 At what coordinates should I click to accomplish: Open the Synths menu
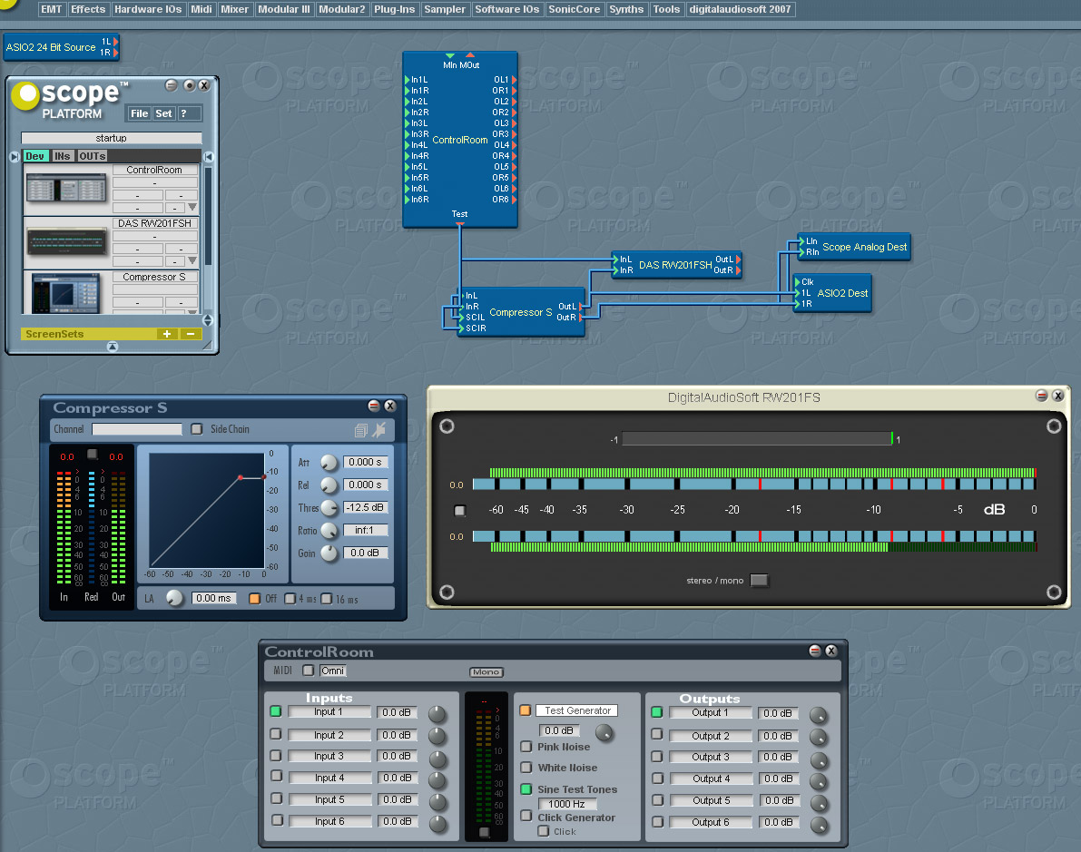pyautogui.click(x=626, y=9)
